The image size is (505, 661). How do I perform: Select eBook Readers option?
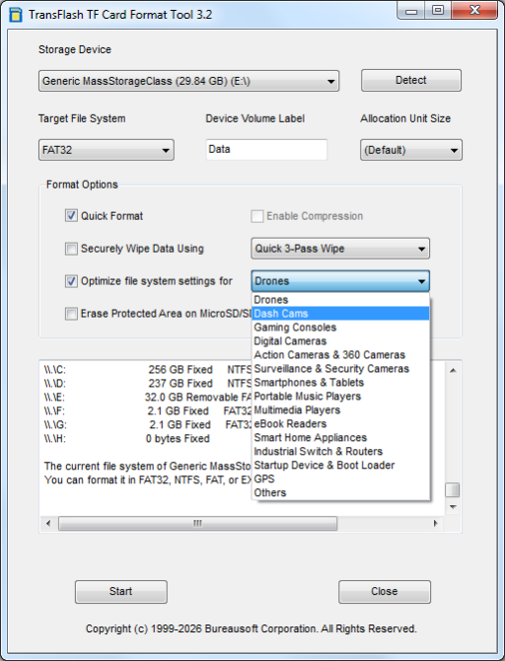[340, 423]
